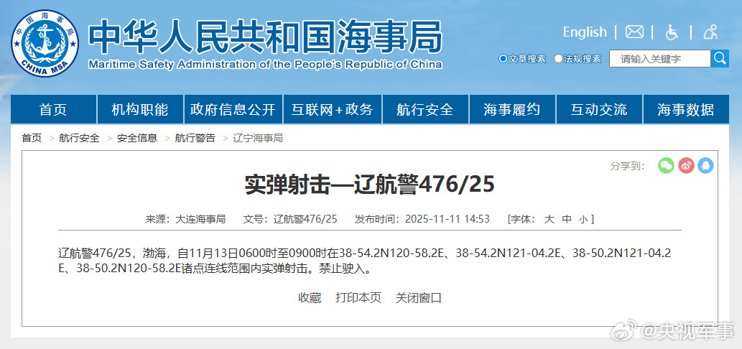Click 打印本页 to print page

click(x=358, y=297)
